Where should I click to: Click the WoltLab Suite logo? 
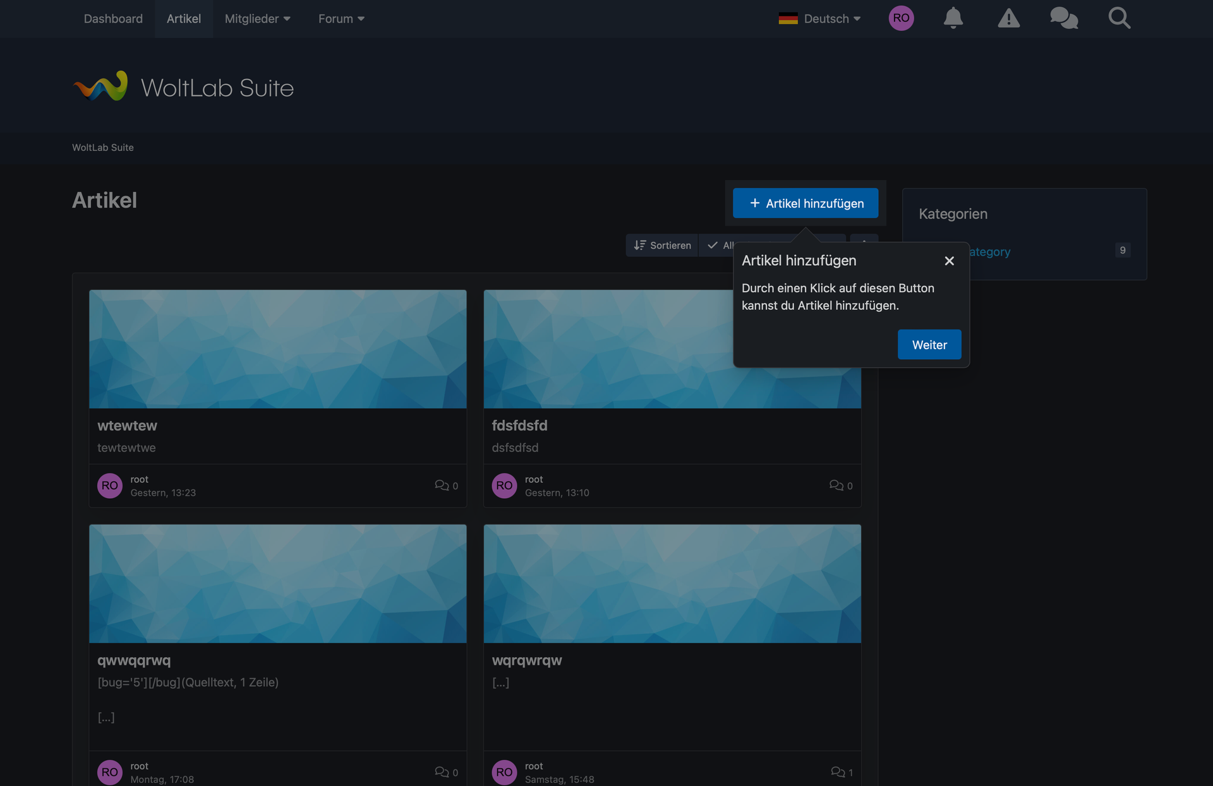point(183,87)
